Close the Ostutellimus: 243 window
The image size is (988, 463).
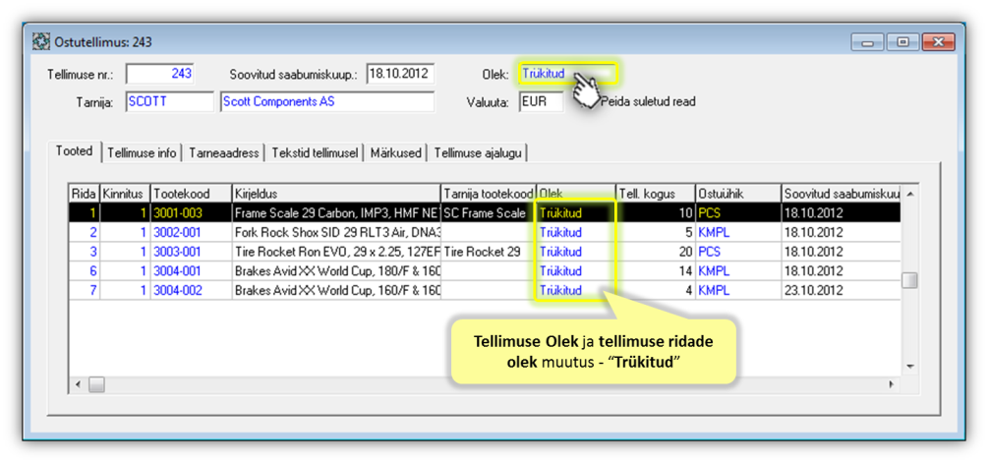click(x=939, y=42)
